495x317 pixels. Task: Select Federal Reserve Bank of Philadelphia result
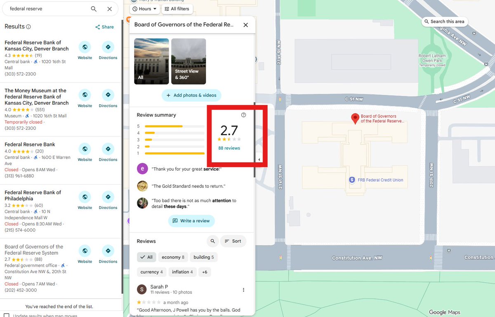(x=33, y=195)
